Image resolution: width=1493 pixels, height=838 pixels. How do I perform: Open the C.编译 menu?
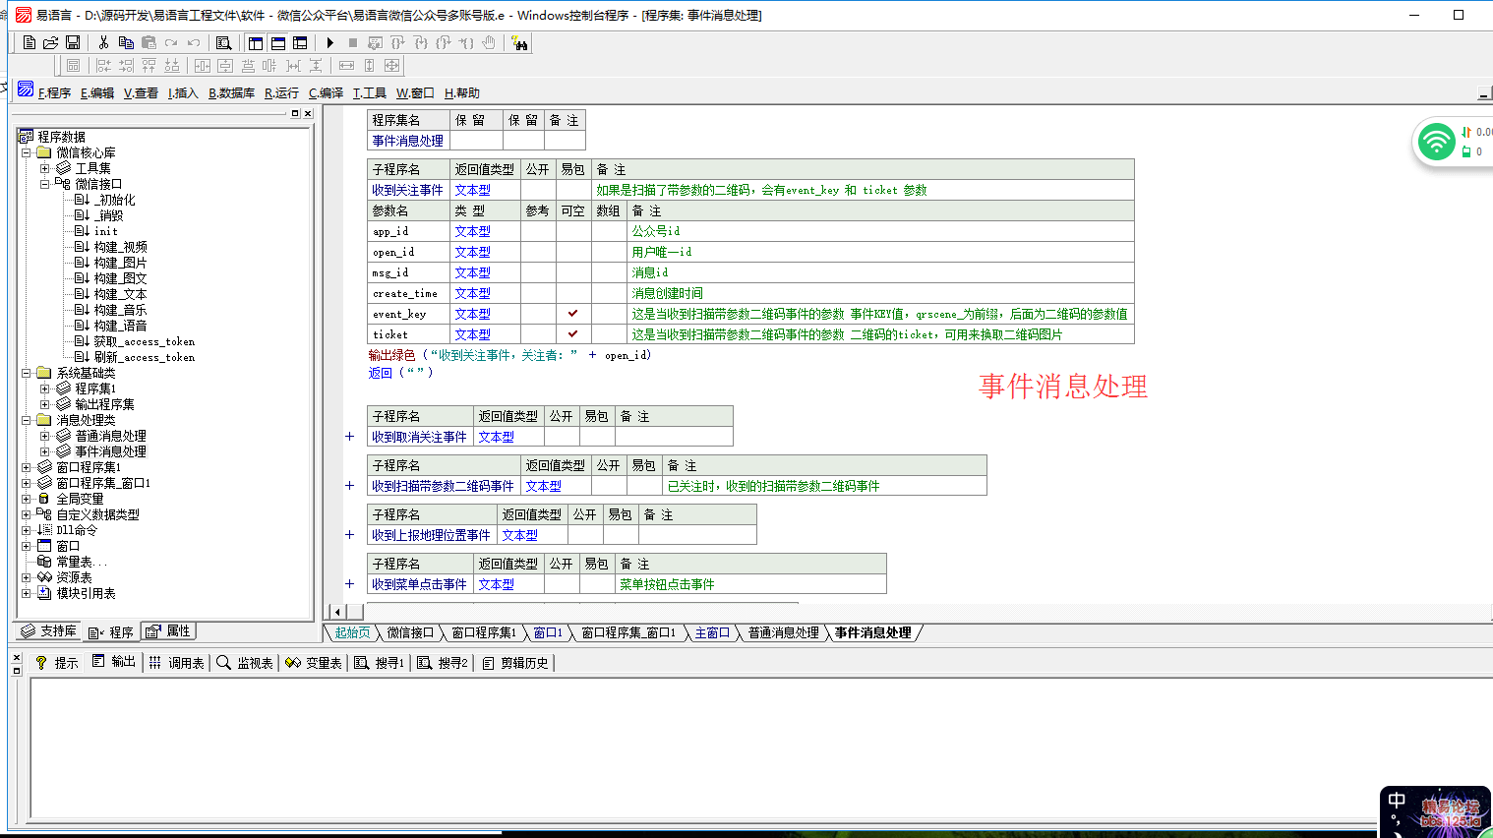(x=326, y=93)
